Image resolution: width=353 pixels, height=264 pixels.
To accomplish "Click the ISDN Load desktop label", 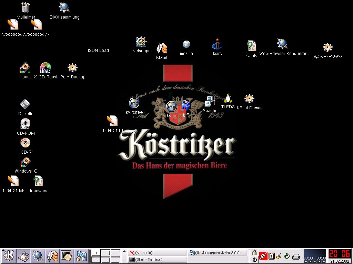I will pyautogui.click(x=98, y=51).
